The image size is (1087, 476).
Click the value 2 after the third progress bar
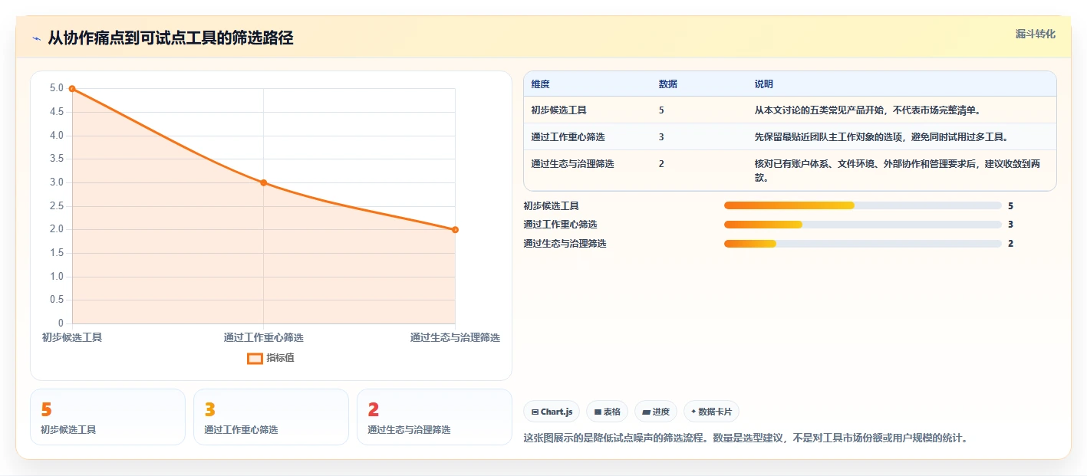click(1010, 244)
